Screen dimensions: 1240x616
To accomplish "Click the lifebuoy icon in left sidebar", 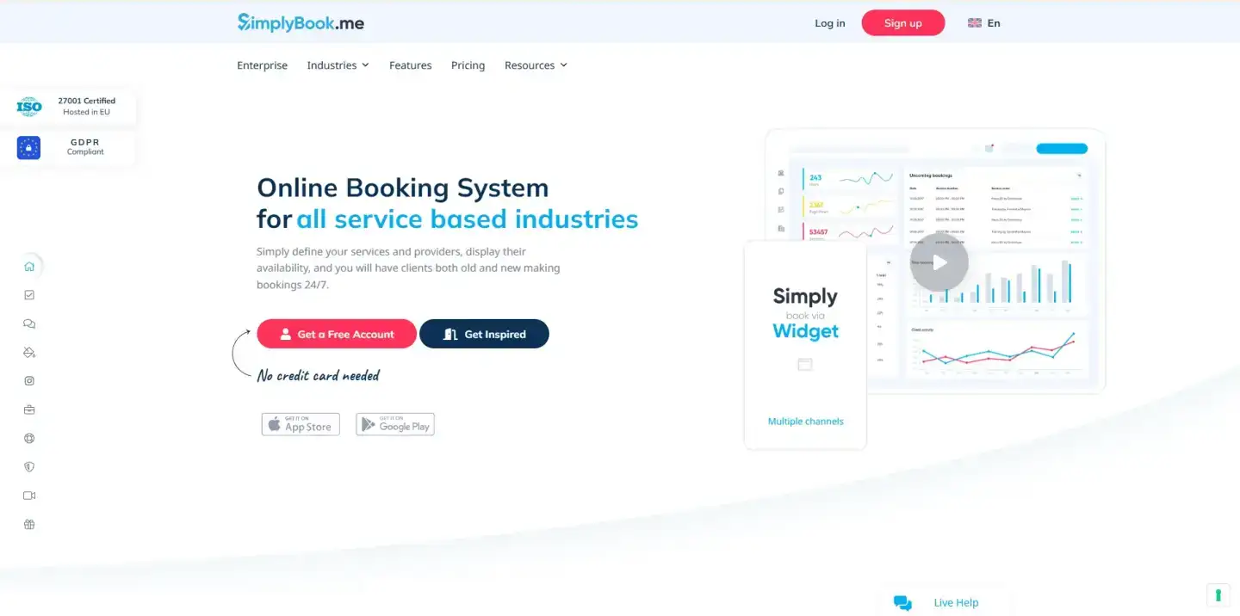I will tap(29, 439).
